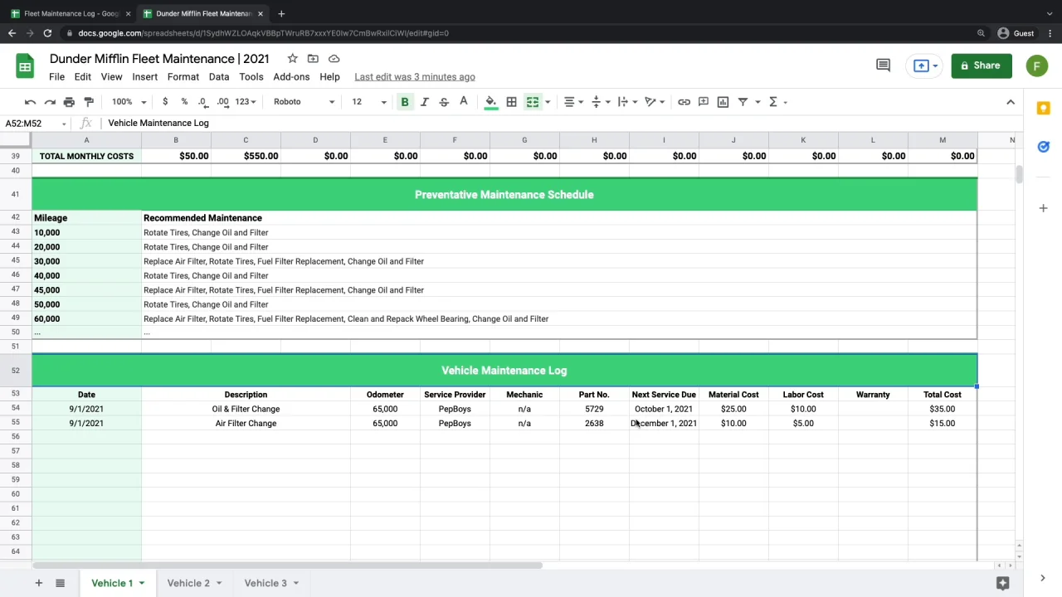Print the spreadsheet
Image resolution: width=1062 pixels, height=597 pixels.
coord(69,102)
